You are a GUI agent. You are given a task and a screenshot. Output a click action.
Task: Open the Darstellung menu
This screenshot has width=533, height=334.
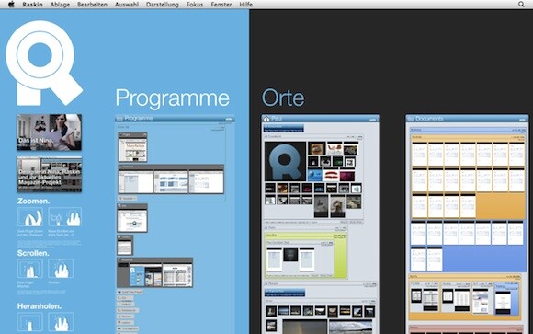pos(162,5)
